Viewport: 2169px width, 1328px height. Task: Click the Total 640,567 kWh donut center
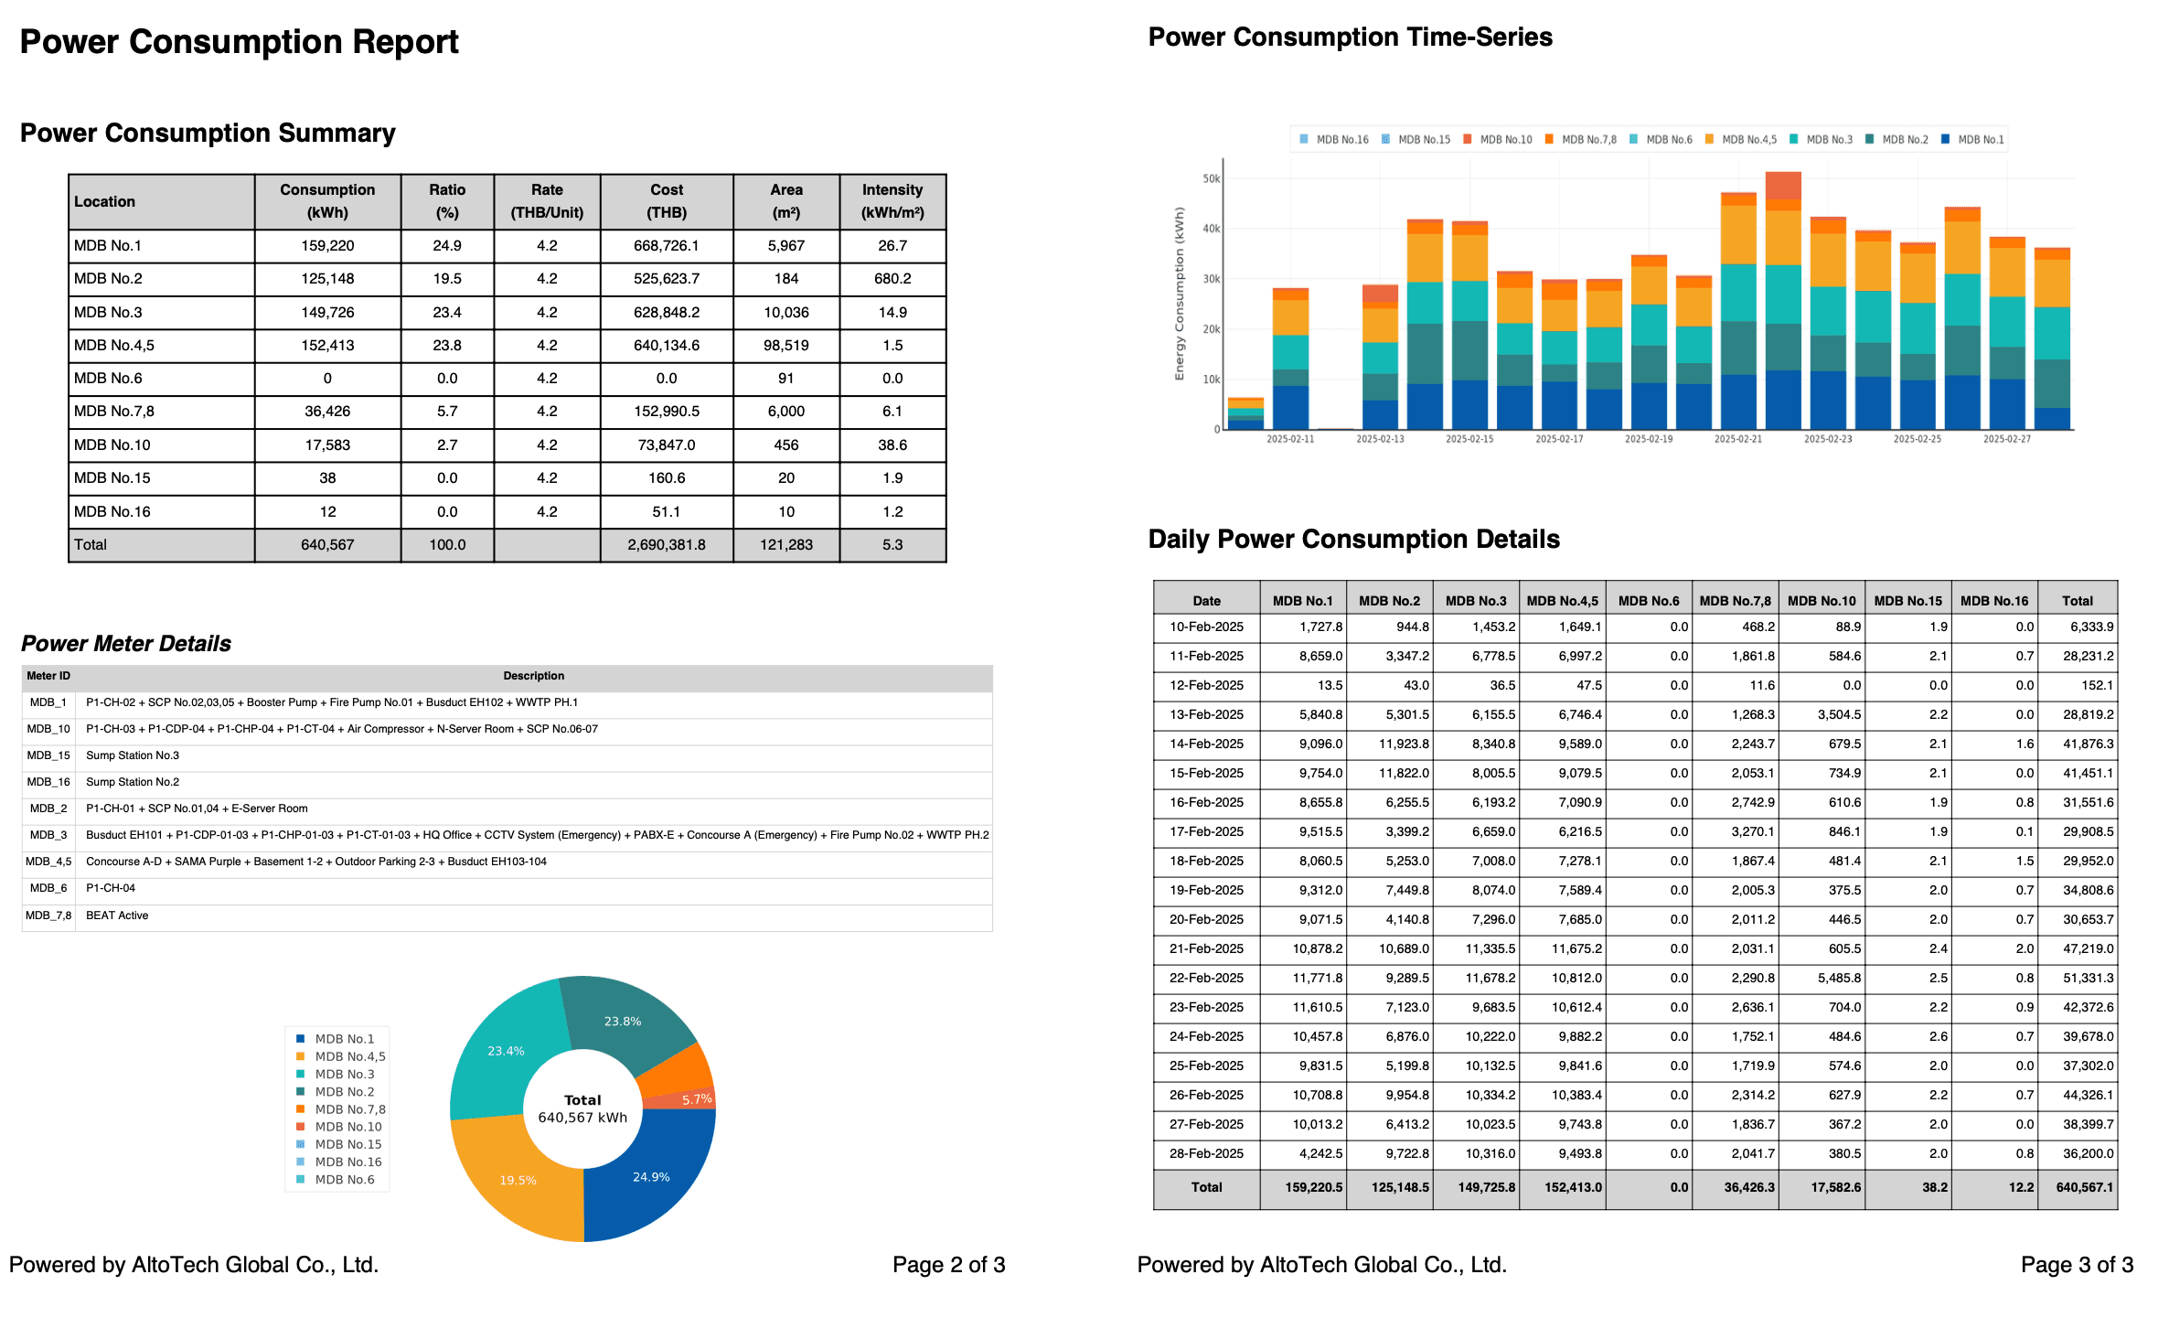(582, 1108)
